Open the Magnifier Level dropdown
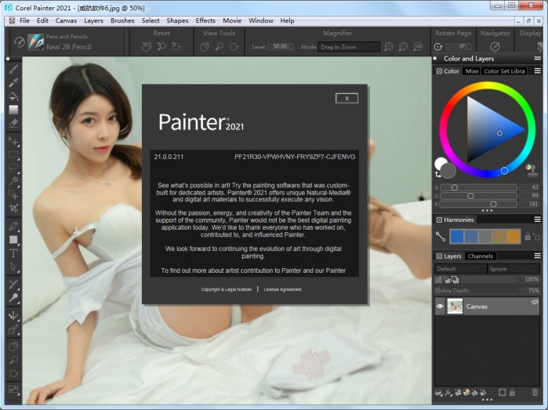The width and height of the screenshot is (548, 410). [291, 46]
